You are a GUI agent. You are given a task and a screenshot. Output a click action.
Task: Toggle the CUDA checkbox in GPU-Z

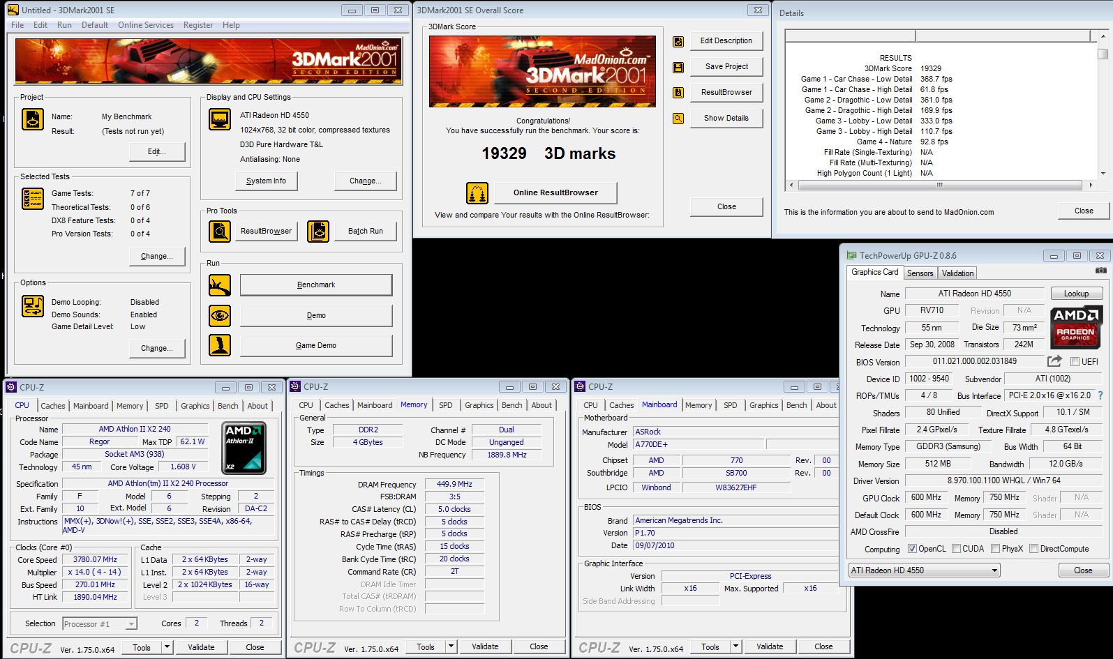point(956,549)
